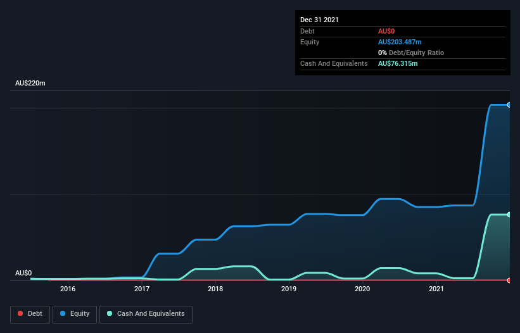This screenshot has height=333, width=520.
Task: Click the 2021 x-axis label
Action: click(x=436, y=289)
